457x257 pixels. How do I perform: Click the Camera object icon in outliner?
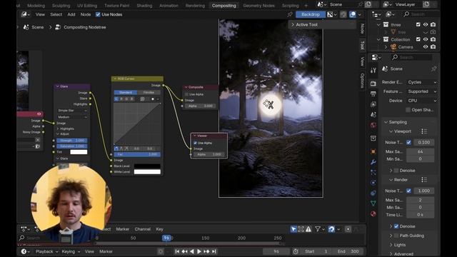coord(393,46)
